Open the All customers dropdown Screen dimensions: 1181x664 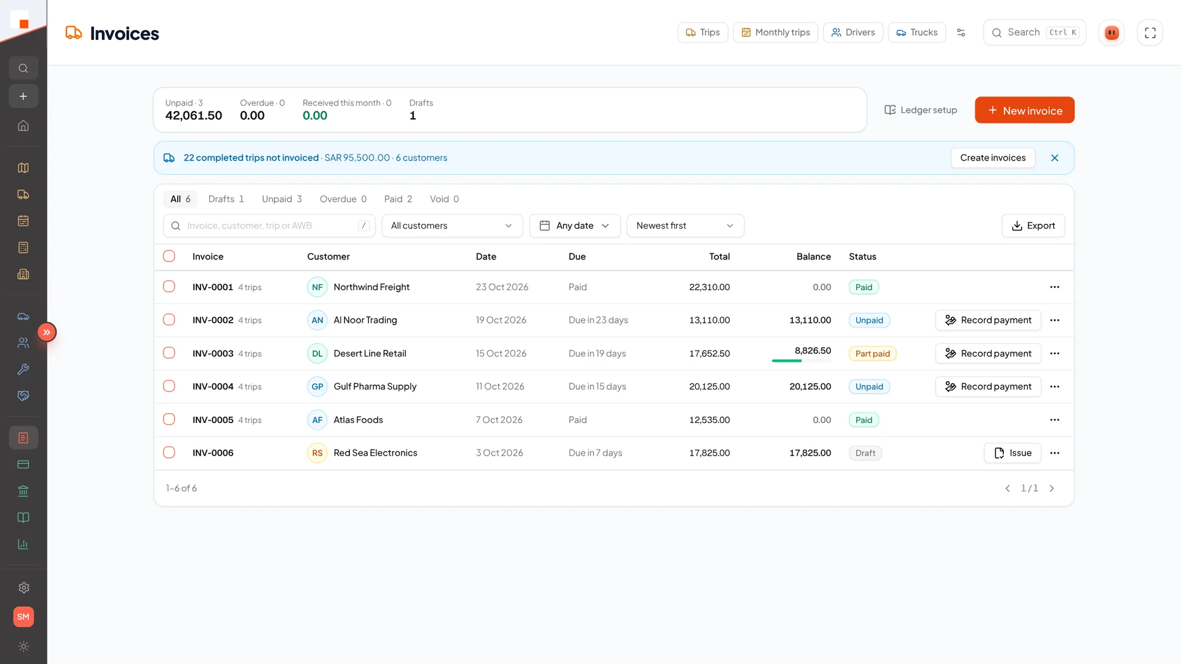click(452, 226)
